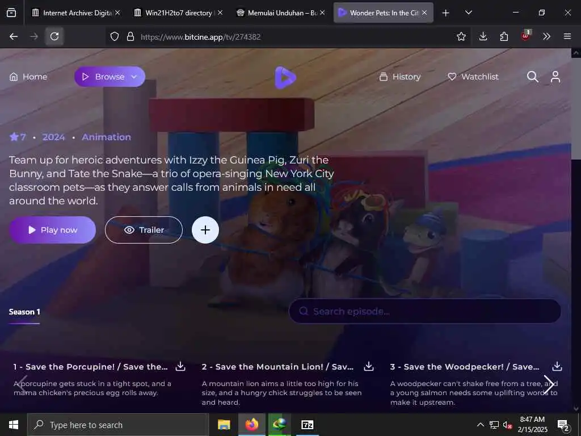Open the History page
Image resolution: width=581 pixels, height=436 pixels.
(x=400, y=77)
